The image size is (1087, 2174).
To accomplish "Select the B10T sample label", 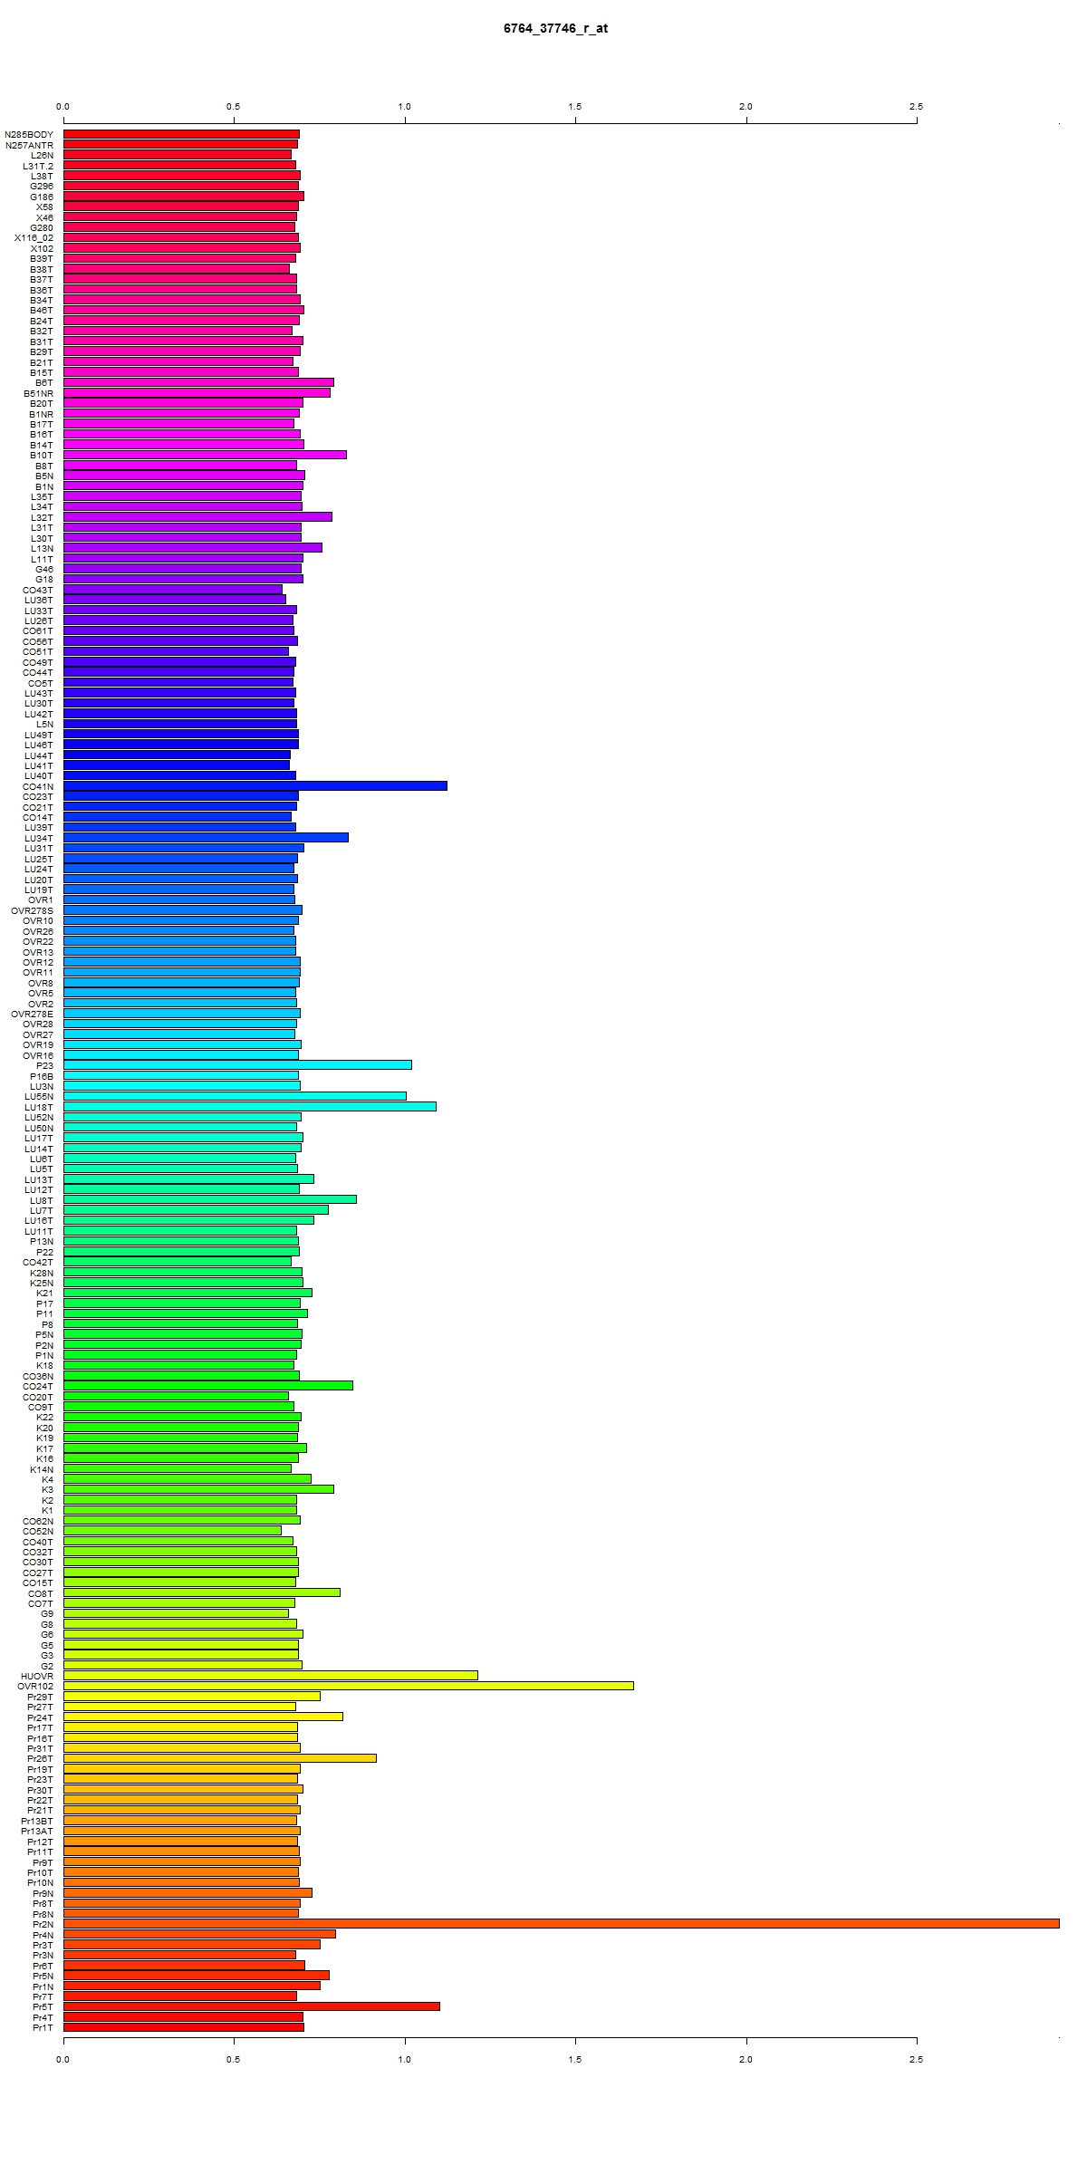I will coord(42,456).
